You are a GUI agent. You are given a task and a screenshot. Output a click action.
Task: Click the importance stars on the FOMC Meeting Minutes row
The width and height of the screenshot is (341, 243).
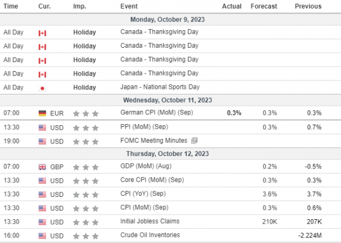pyautogui.click(x=86, y=142)
